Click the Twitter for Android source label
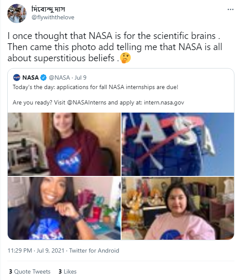The height and width of the screenshot is (280, 240). point(94,250)
